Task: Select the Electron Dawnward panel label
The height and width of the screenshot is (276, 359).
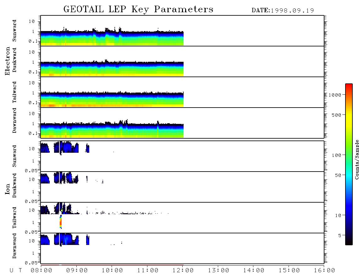Action: pos(14,120)
